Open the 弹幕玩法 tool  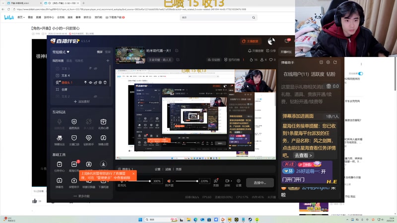pos(59,140)
